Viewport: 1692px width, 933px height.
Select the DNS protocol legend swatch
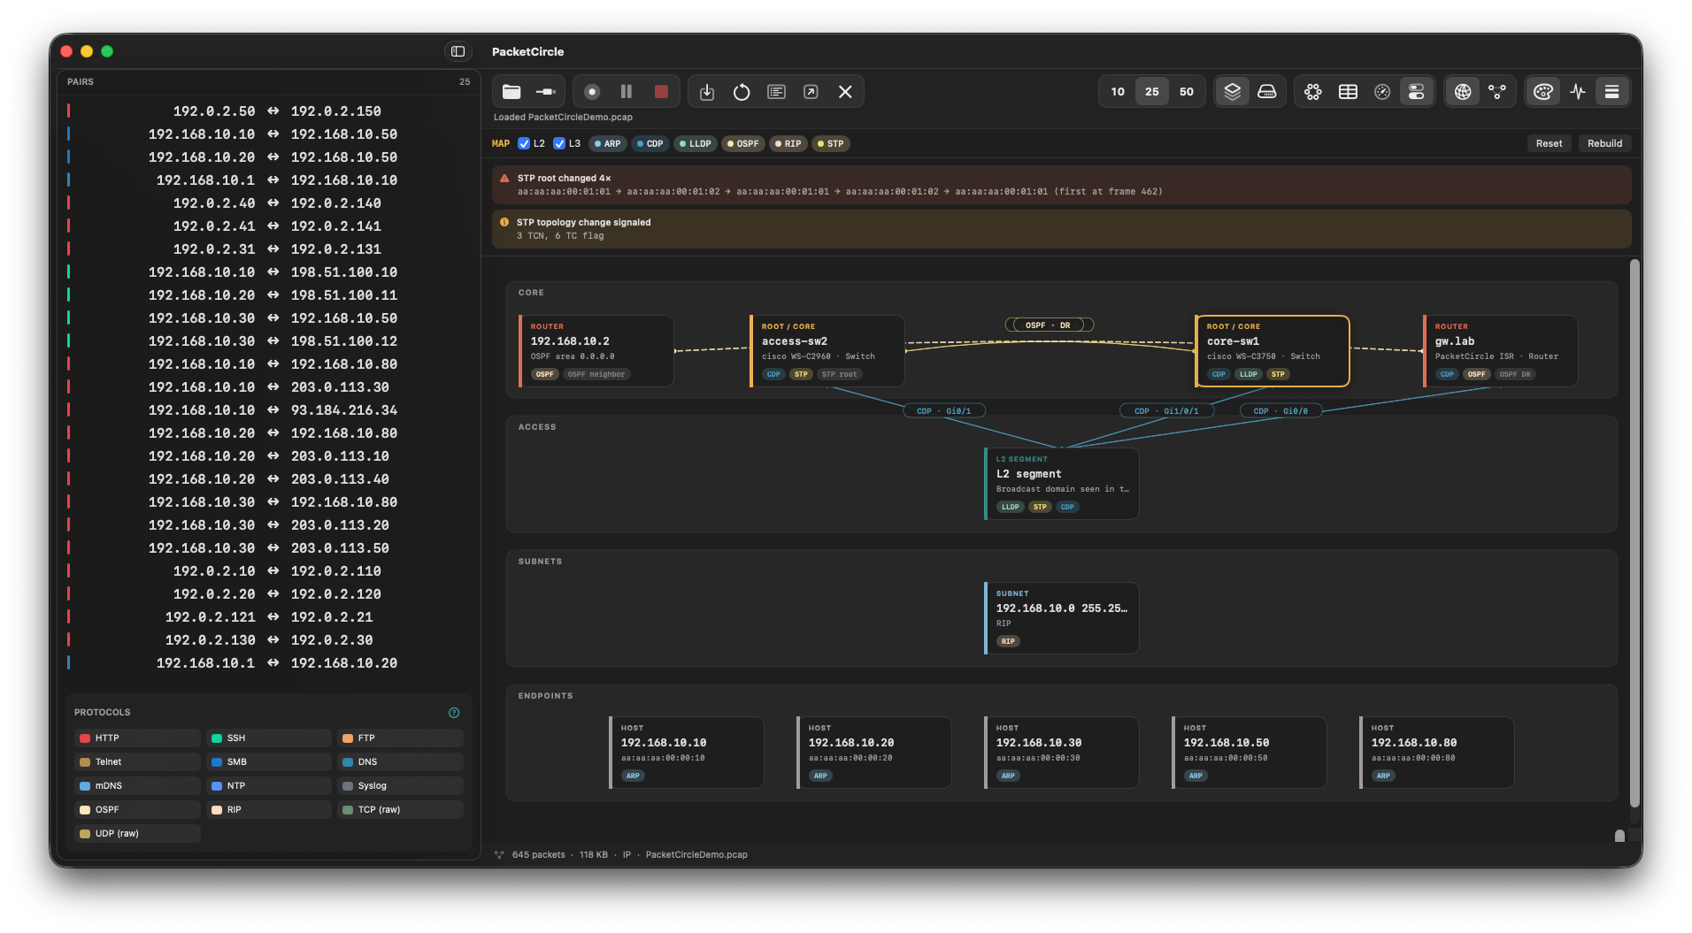pyautogui.click(x=348, y=762)
